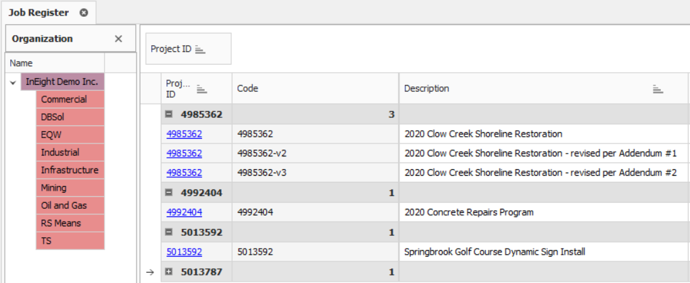Click sort icon in Project ID group box
The height and width of the screenshot is (283, 690).
coord(200,49)
